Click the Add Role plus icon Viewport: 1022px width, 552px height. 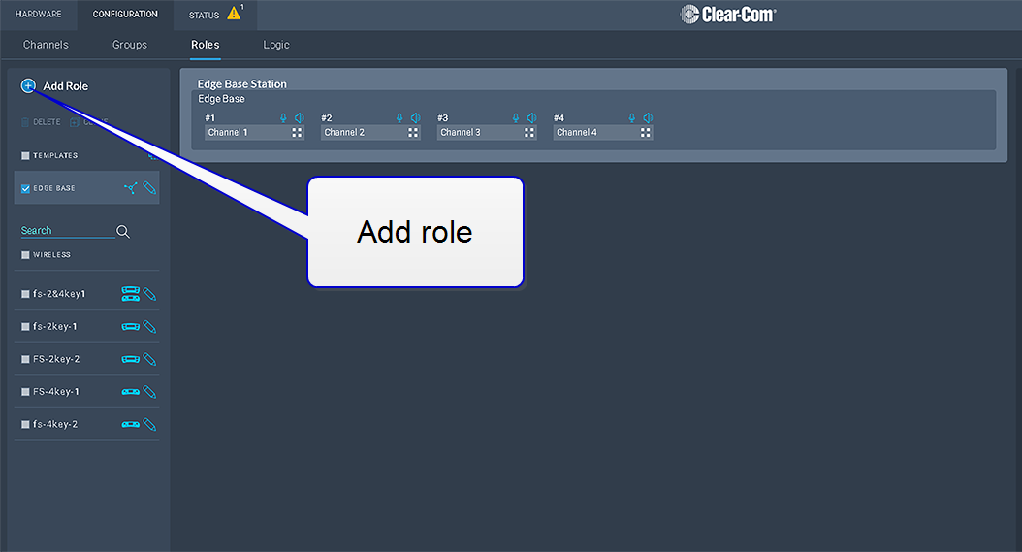(28, 86)
